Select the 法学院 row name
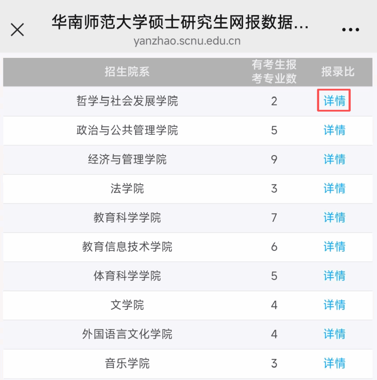 click(127, 189)
